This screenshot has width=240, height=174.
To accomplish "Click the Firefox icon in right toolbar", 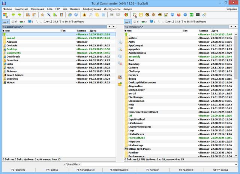I will (x=179, y=15).
